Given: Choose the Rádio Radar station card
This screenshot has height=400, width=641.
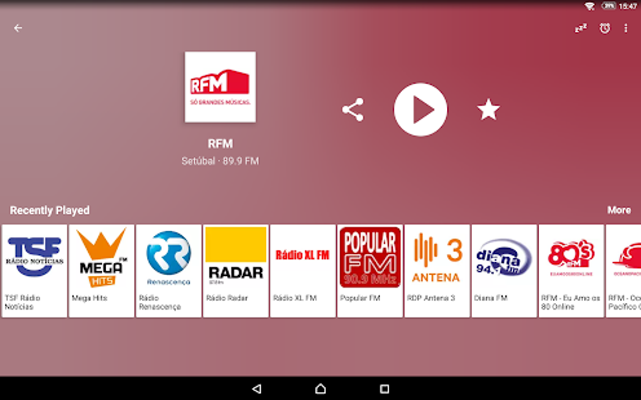Looking at the screenshot, I should [236, 271].
